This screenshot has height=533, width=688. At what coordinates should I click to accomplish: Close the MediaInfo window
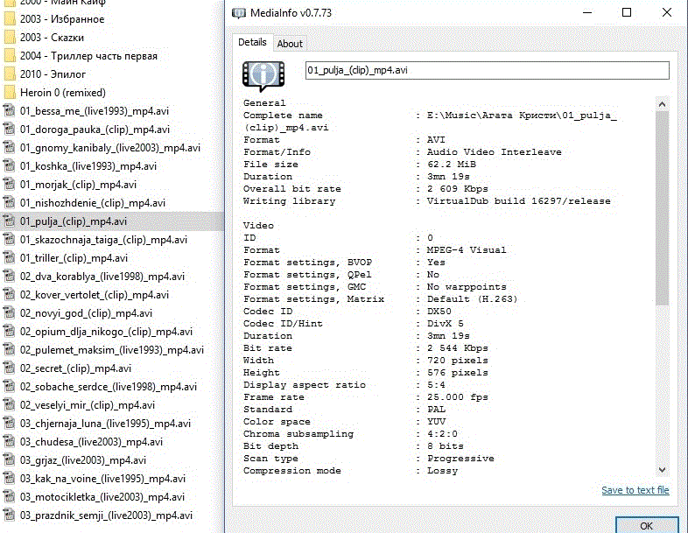tap(666, 13)
